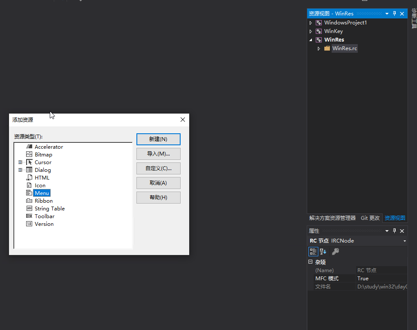The image size is (417, 330).
Task: Click the WindowsProject1 project icon
Action: pyautogui.click(x=319, y=23)
